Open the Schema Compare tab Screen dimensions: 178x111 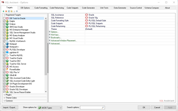tap(152, 8)
